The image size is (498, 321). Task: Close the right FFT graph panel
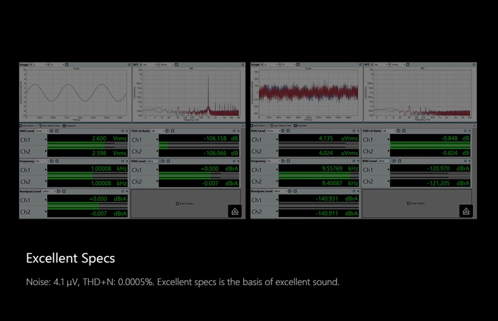coord(475,65)
